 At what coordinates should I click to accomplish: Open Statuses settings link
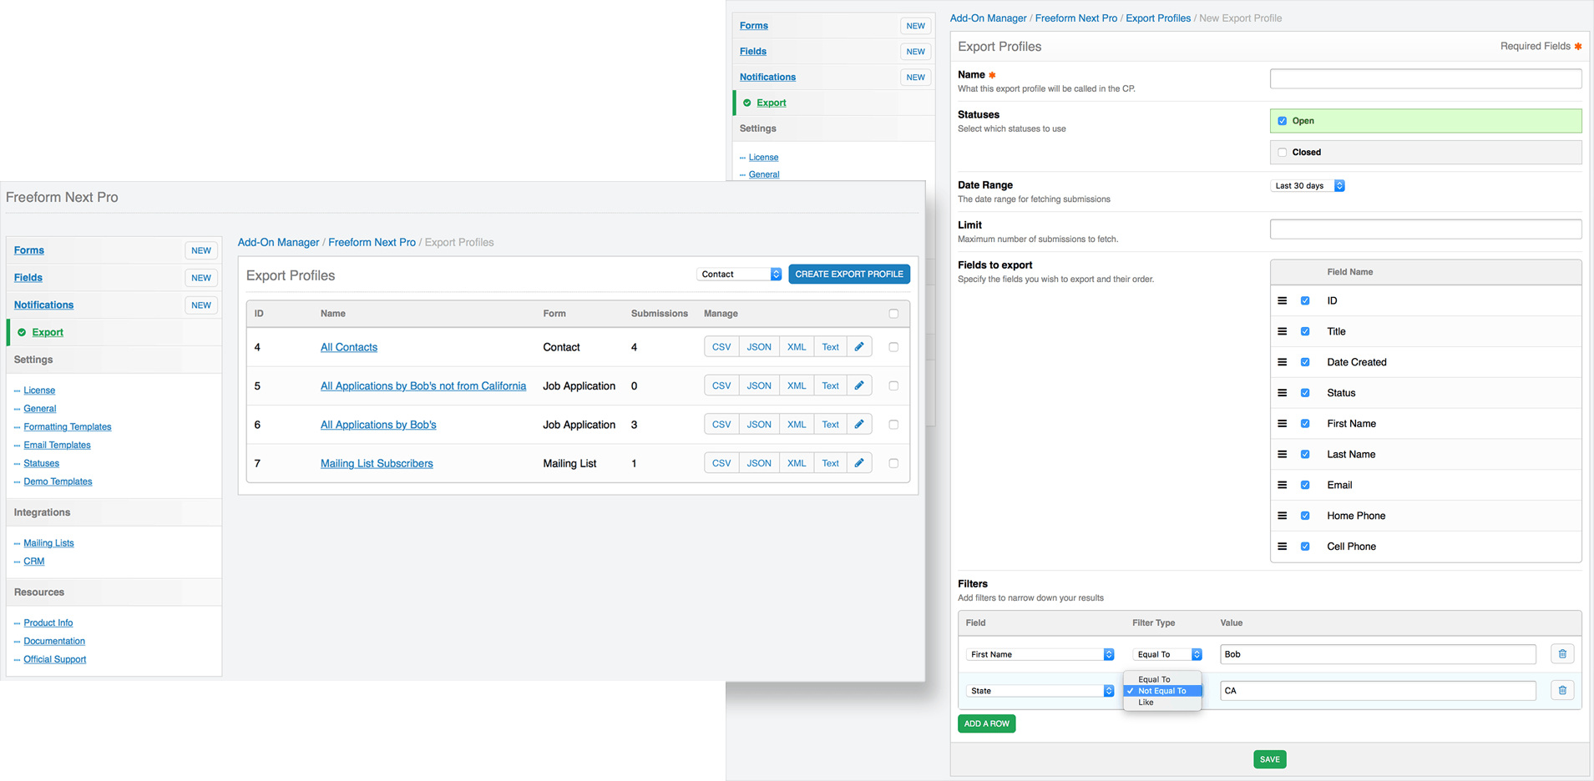pos(42,463)
